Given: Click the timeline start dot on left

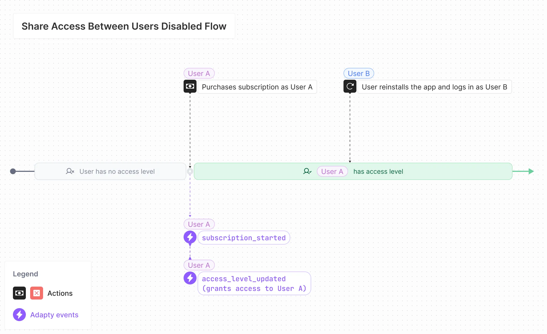Looking at the screenshot, I should click(13, 171).
